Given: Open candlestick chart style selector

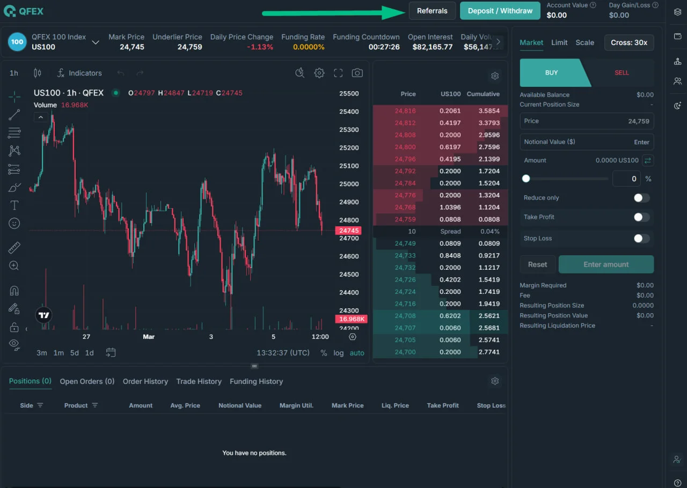Looking at the screenshot, I should click(x=38, y=73).
